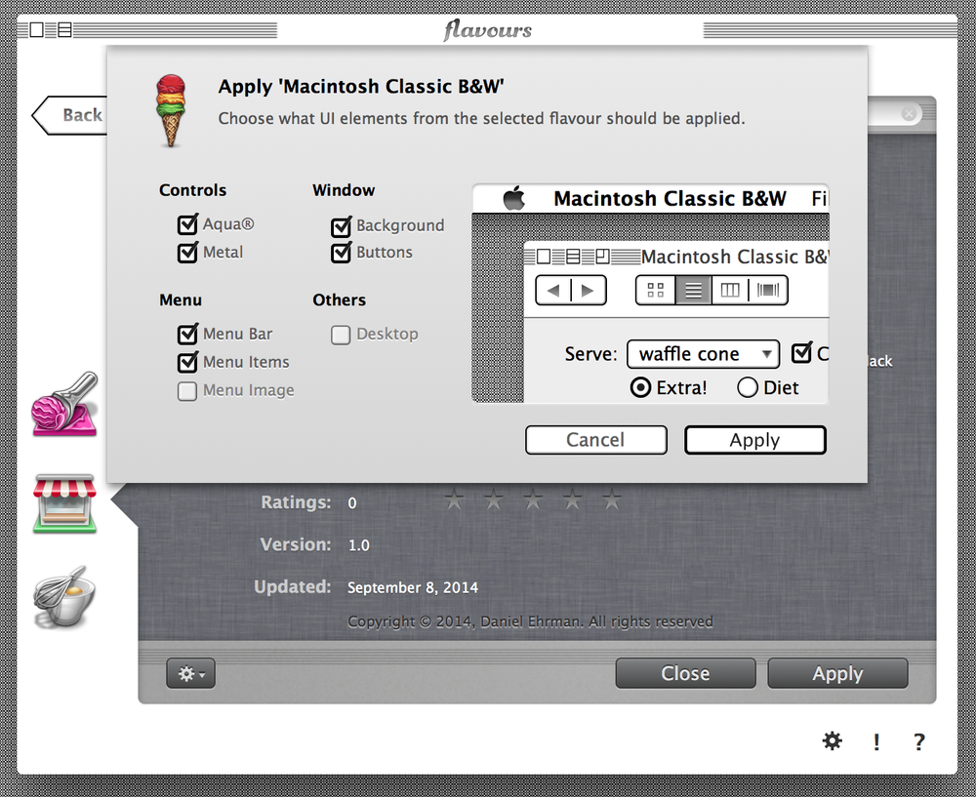
Task: Uncheck the Menu Bar checkbox
Action: click(x=187, y=334)
